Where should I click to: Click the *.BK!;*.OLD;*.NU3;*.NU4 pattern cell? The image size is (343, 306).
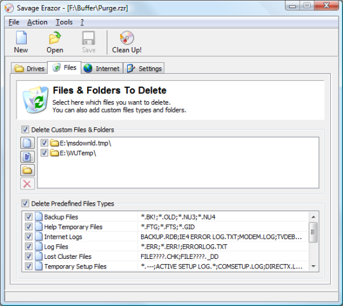tap(223, 217)
